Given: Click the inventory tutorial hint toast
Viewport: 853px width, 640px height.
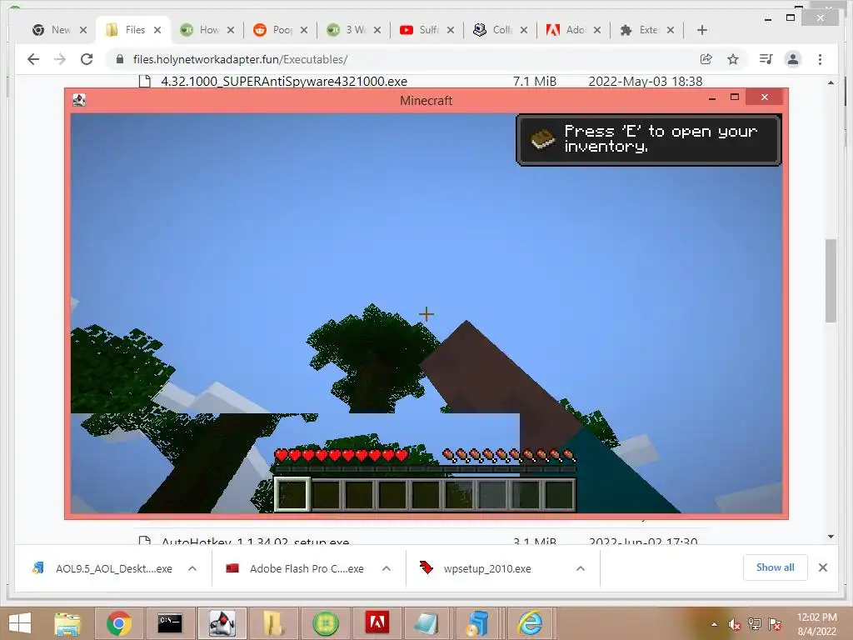Looking at the screenshot, I should [648, 139].
